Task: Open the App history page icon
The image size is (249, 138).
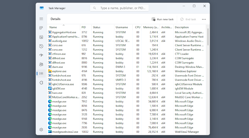Action: pos(41,46)
